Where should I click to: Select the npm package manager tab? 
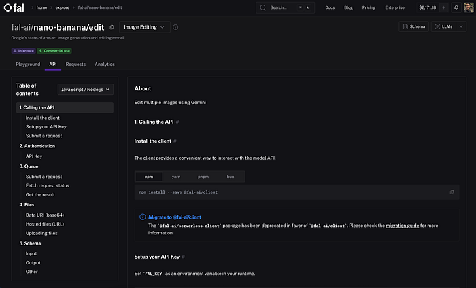point(149,177)
